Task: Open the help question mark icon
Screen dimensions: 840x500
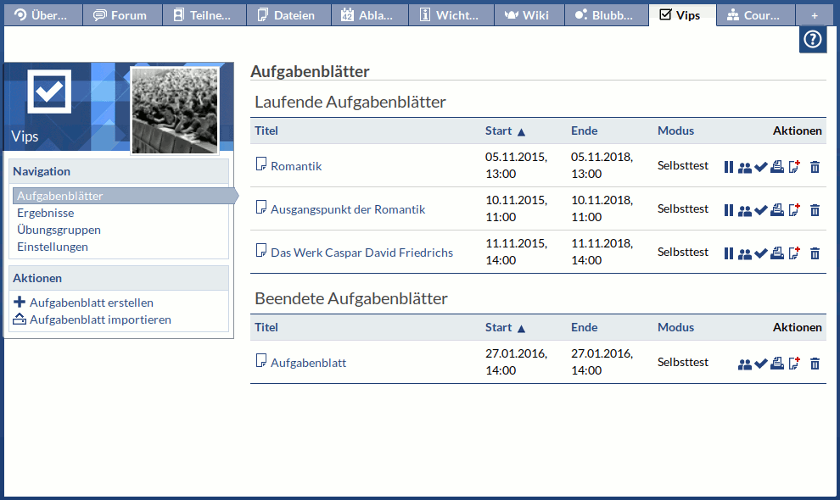Action: click(812, 40)
